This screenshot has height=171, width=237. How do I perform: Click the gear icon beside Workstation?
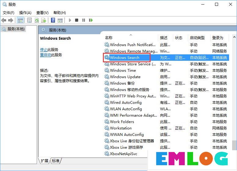click(107, 128)
